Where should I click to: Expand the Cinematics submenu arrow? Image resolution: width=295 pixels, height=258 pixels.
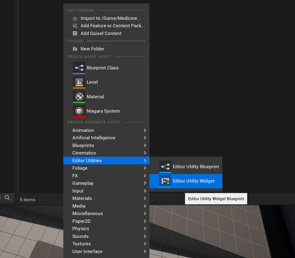(x=145, y=153)
